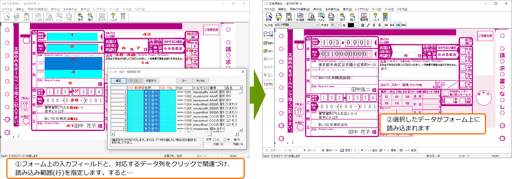The width and height of the screenshot is (512, 179).
Task: Click the 分割する button in dialog
Action: (x=151, y=81)
